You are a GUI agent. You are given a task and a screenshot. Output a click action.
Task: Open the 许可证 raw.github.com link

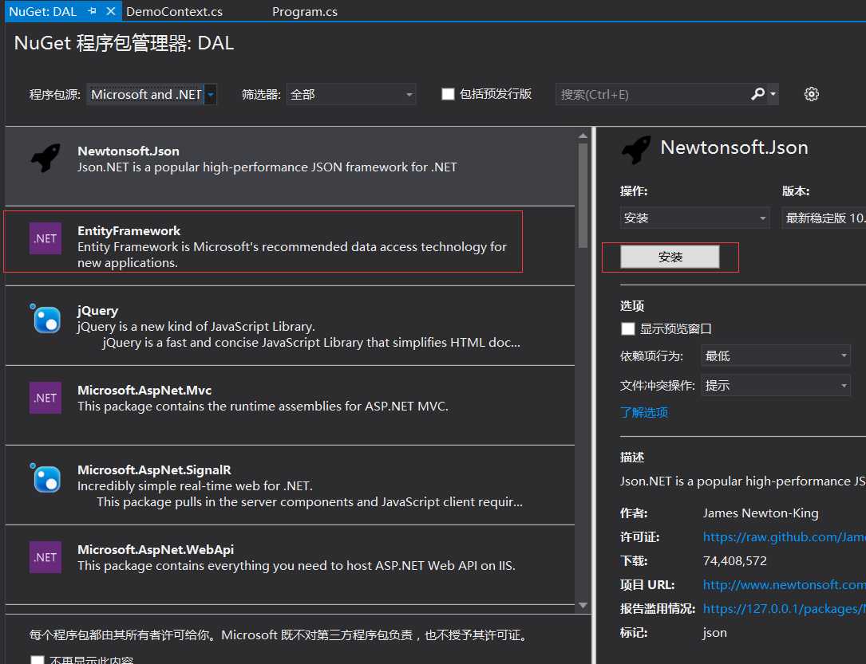click(785, 536)
